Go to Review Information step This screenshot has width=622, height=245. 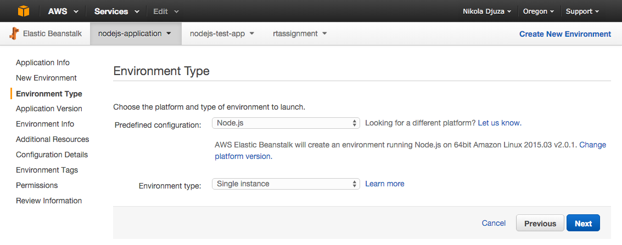click(x=49, y=201)
